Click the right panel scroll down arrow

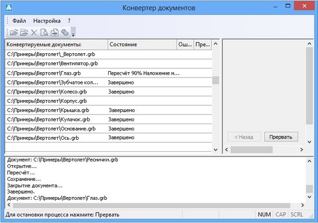pyautogui.click(x=309, y=142)
